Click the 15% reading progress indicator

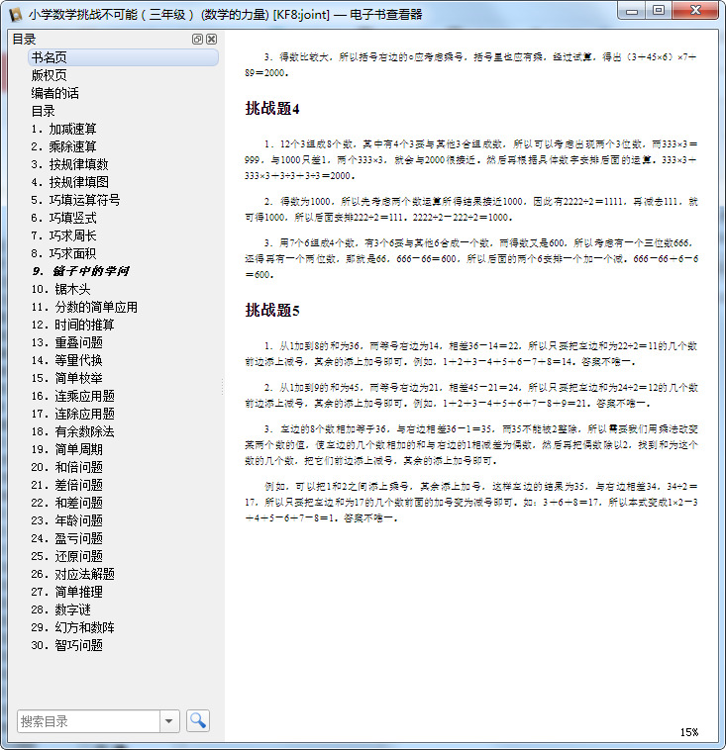coord(689,732)
